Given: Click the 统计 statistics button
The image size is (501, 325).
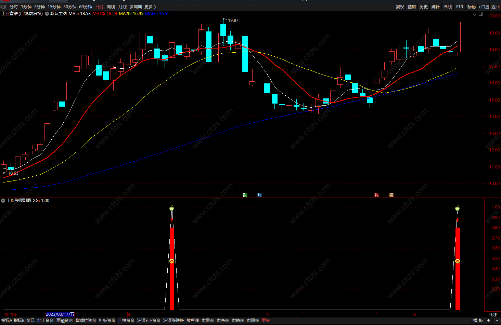Looking at the screenshot, I should pyautogui.click(x=436, y=7).
